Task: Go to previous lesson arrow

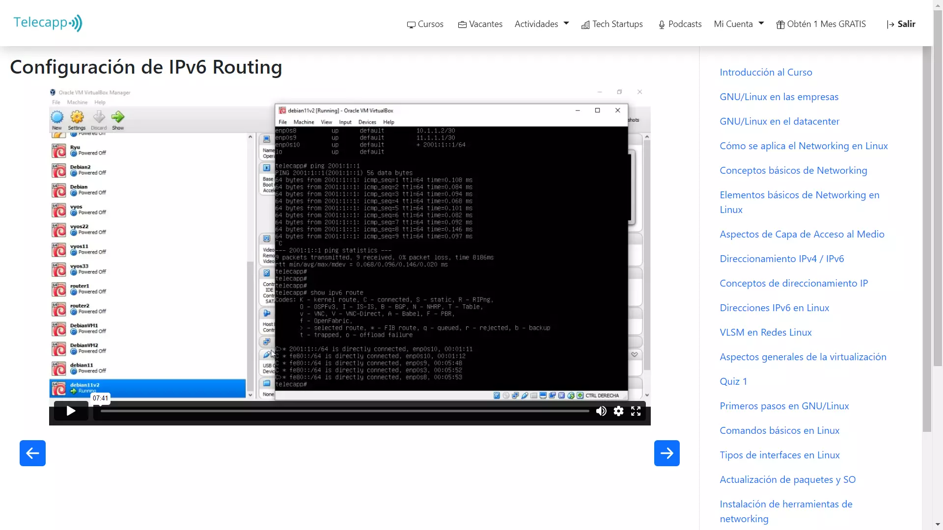Action: [x=32, y=453]
